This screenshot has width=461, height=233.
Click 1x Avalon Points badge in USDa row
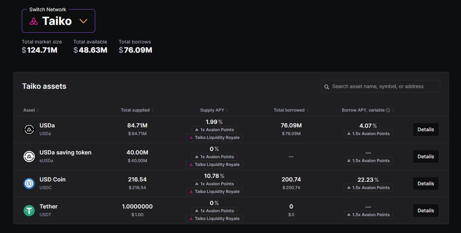click(214, 130)
